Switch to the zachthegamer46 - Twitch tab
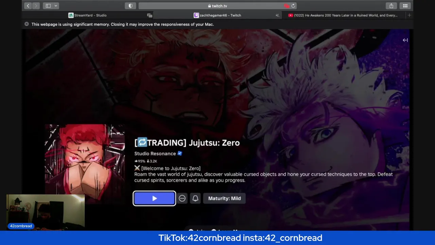The image size is (435, 245). [x=217, y=15]
